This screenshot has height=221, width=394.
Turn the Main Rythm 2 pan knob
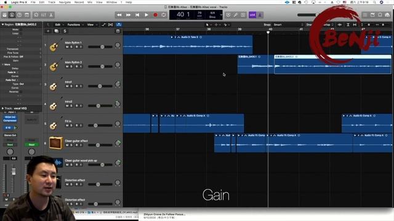pos(118,65)
